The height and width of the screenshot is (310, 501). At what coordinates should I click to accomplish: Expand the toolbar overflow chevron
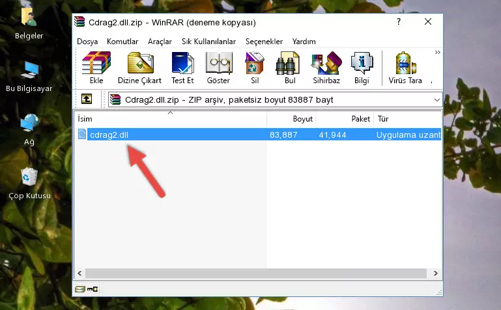tap(437, 52)
